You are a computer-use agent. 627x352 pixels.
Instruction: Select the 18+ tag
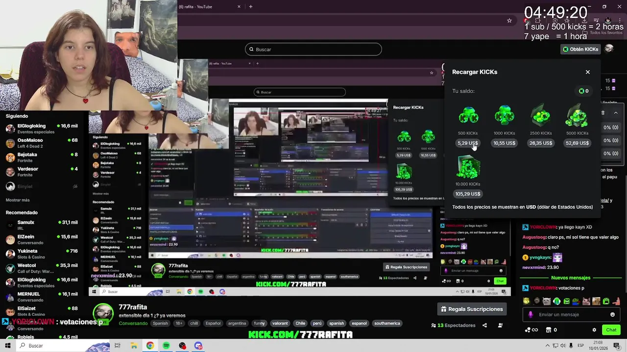tap(179, 323)
